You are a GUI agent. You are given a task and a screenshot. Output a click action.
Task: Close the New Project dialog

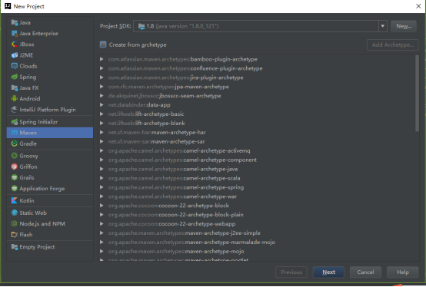[x=418, y=6]
